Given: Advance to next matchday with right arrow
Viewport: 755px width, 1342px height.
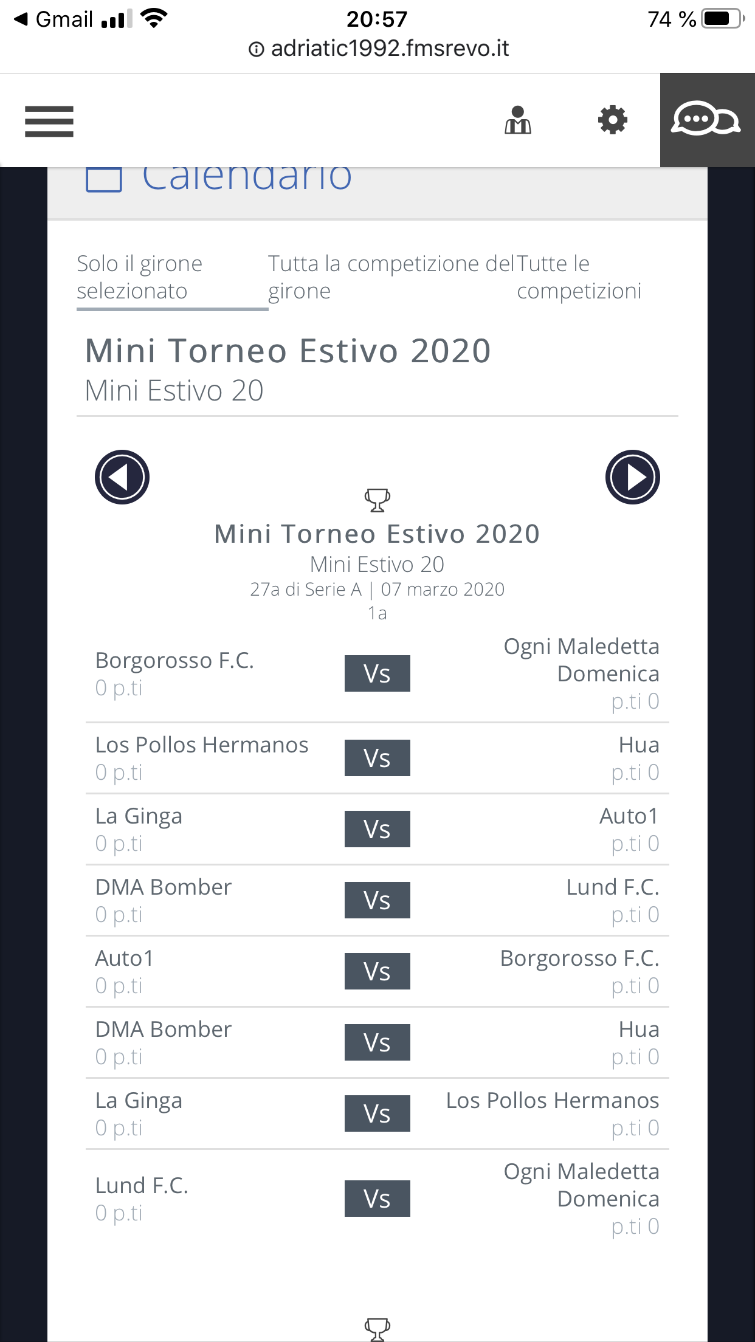Looking at the screenshot, I should pos(632,477).
